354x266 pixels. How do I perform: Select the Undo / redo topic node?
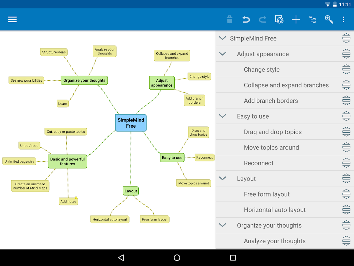coord(29,146)
